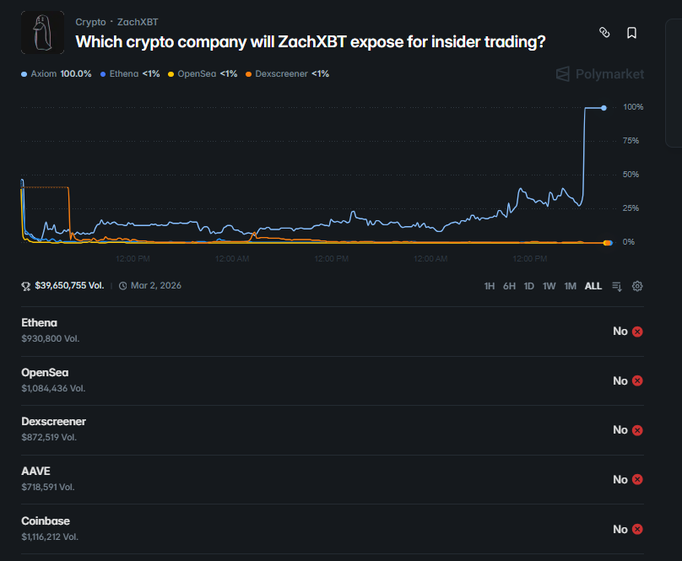This screenshot has width=682, height=561.
Task: Open the Crypto category link
Action: click(90, 22)
